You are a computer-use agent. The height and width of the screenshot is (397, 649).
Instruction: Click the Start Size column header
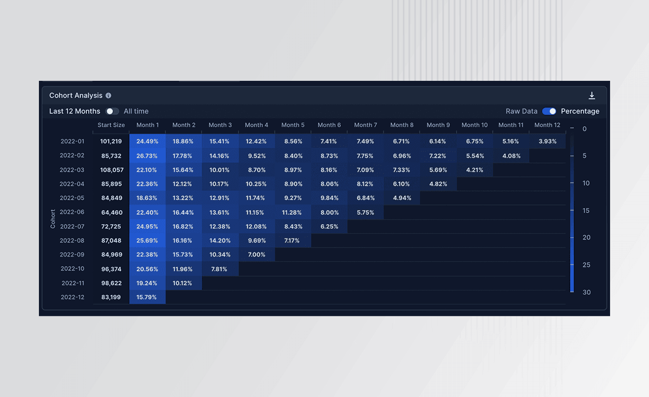(111, 125)
